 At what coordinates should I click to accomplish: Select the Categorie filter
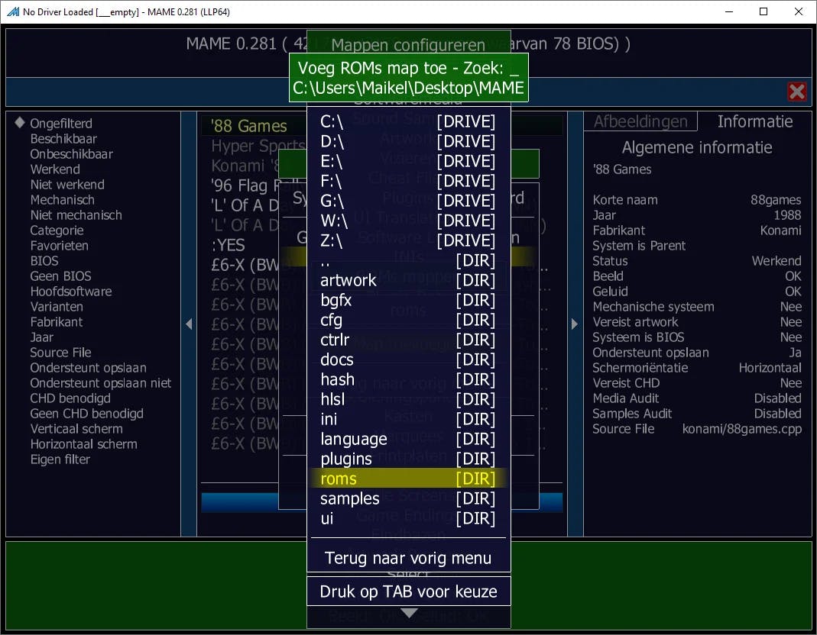pyautogui.click(x=57, y=230)
